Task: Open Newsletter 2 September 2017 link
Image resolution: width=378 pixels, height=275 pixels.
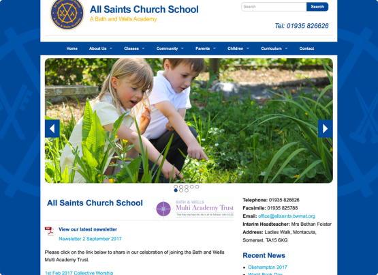Action: (x=90, y=239)
